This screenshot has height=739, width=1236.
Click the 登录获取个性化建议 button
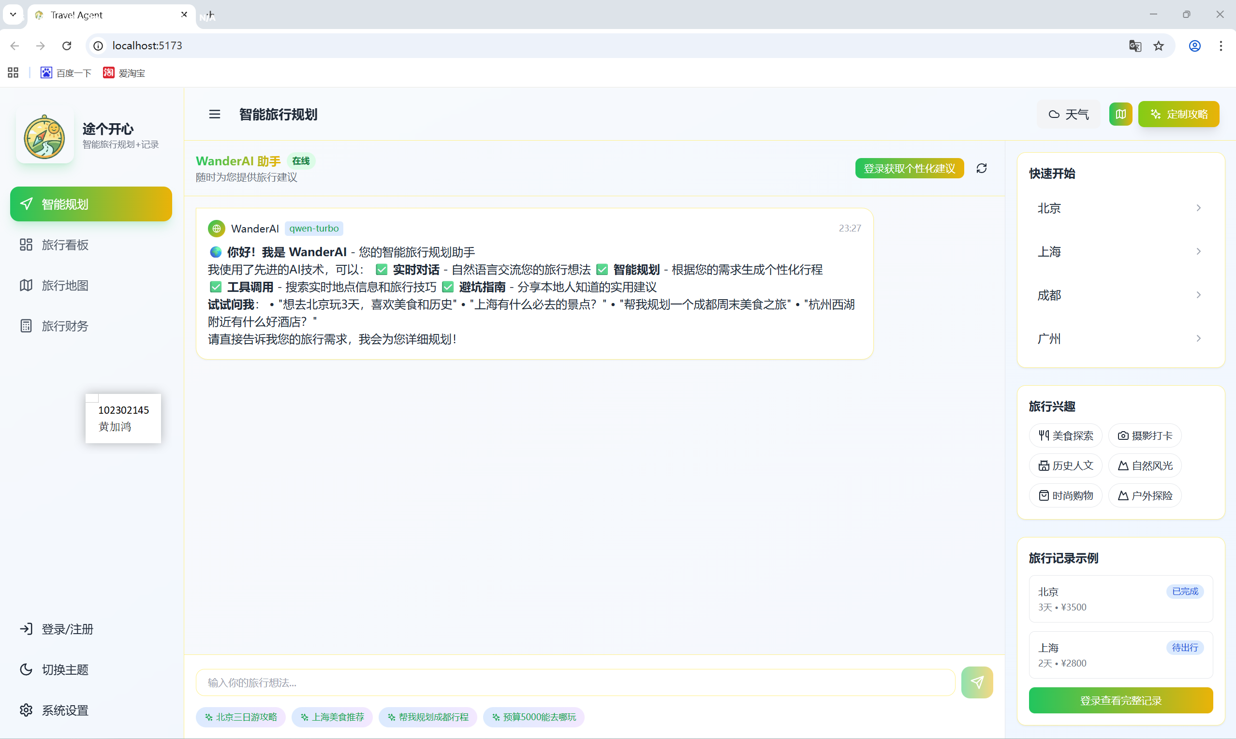click(909, 168)
